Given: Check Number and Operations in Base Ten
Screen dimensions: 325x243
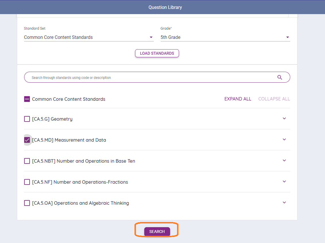Looking at the screenshot, I should 27,161.
